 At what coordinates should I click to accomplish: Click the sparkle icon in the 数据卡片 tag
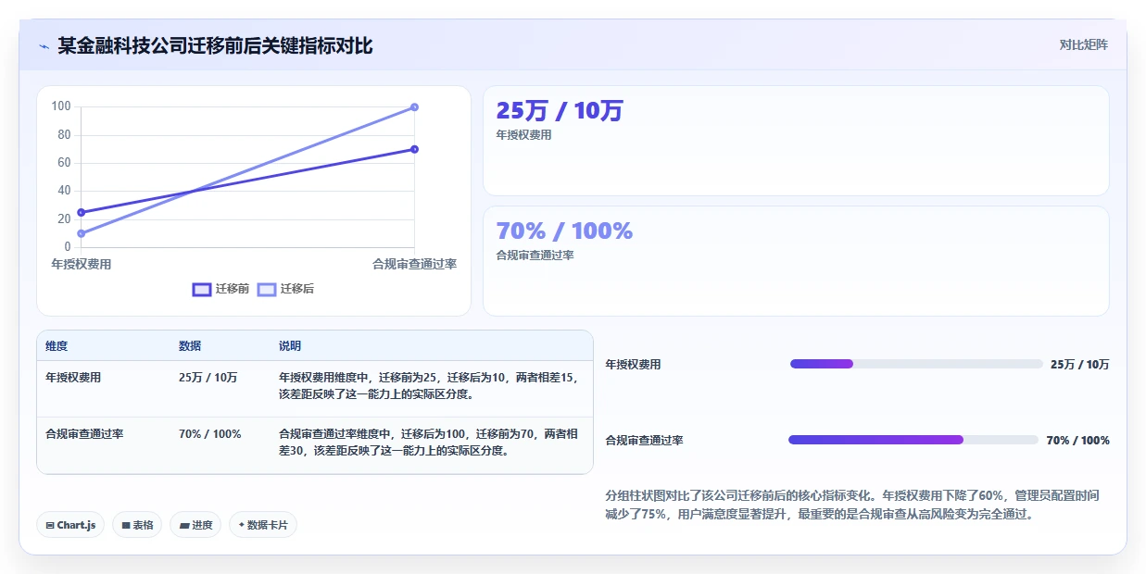(242, 525)
